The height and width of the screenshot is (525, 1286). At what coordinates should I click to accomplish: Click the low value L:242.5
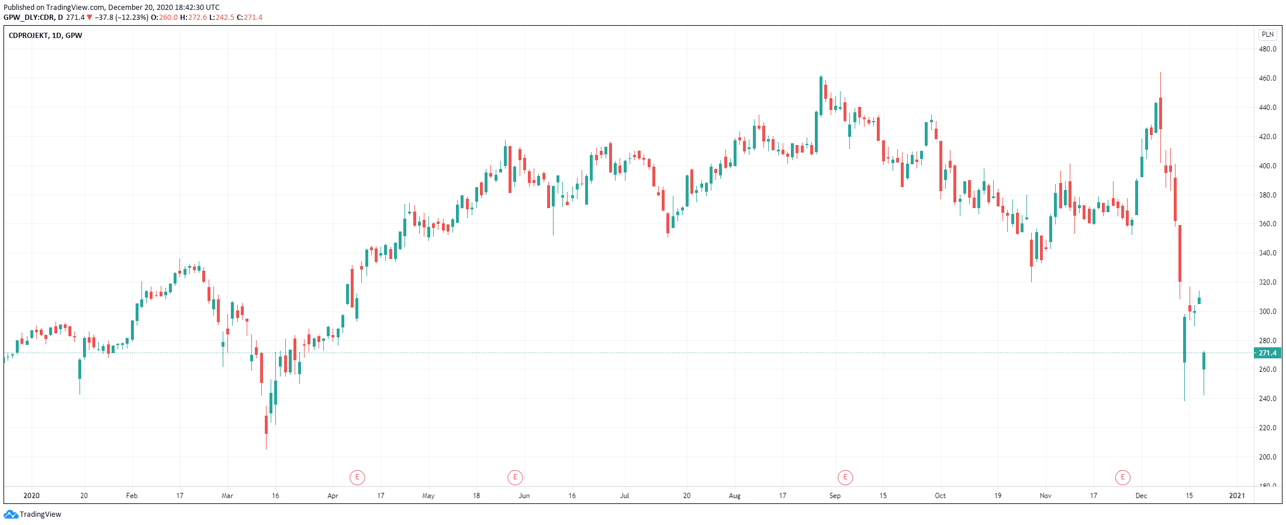coord(222,18)
